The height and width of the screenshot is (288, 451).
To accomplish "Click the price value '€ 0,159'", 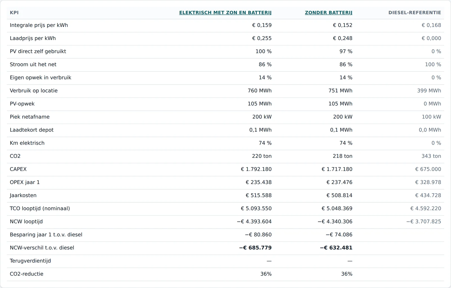I will tap(262, 25).
